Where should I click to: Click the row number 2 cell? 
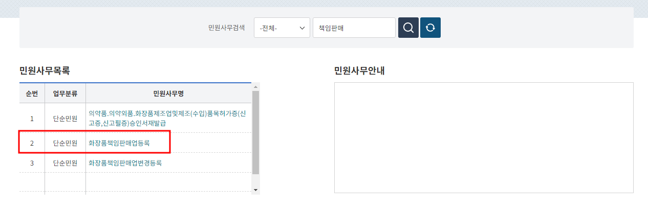click(32, 143)
